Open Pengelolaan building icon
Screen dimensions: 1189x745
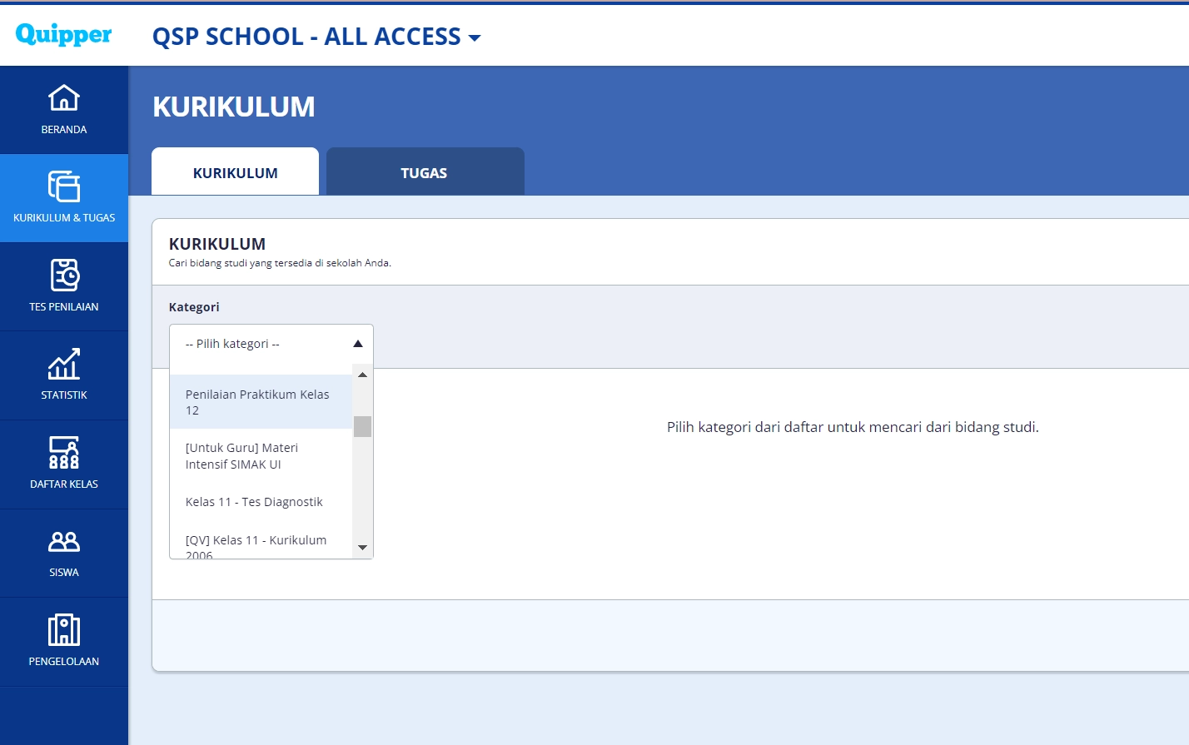click(64, 630)
